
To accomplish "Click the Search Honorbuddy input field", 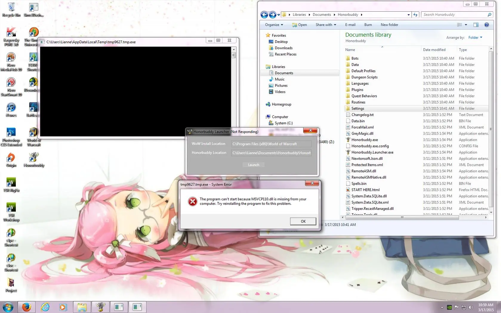I will (x=454, y=15).
